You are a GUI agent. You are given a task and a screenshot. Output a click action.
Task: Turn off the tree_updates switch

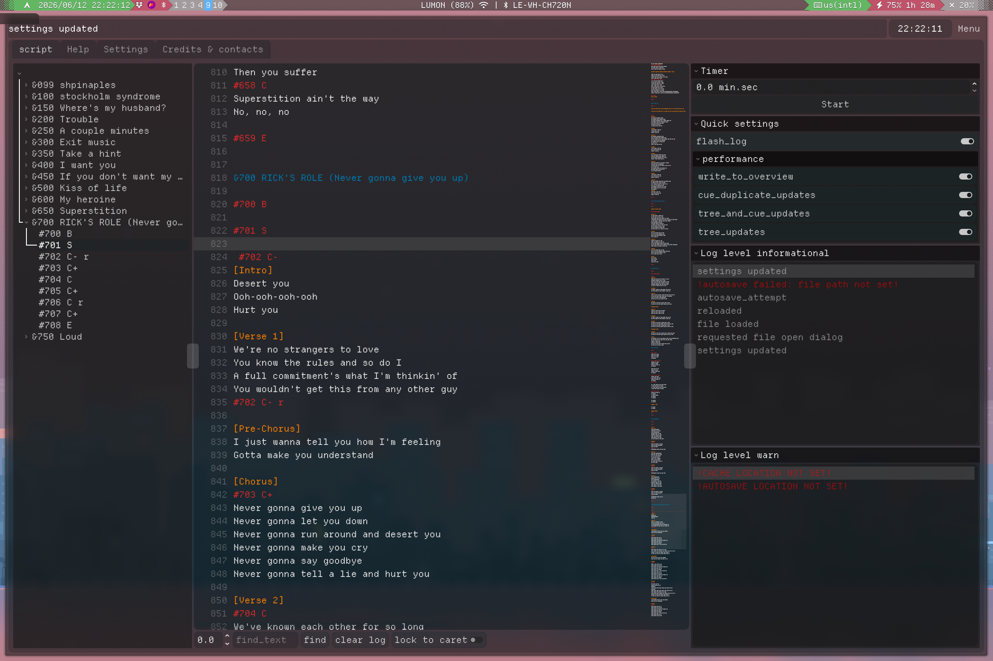pyautogui.click(x=965, y=232)
